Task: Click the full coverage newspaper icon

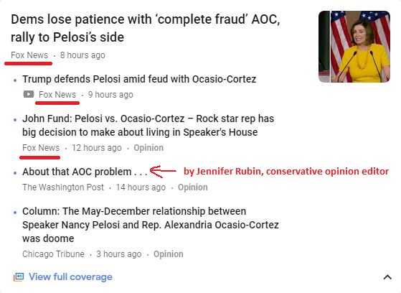Action: (19, 277)
